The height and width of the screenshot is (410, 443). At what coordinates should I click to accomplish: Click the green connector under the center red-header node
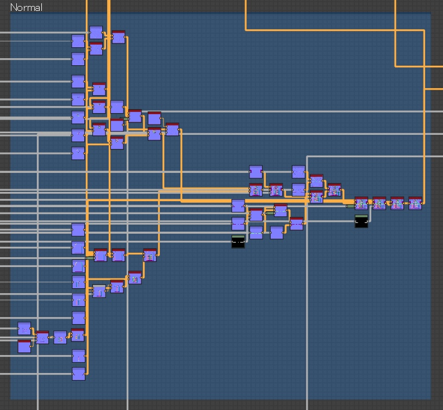coord(270,213)
